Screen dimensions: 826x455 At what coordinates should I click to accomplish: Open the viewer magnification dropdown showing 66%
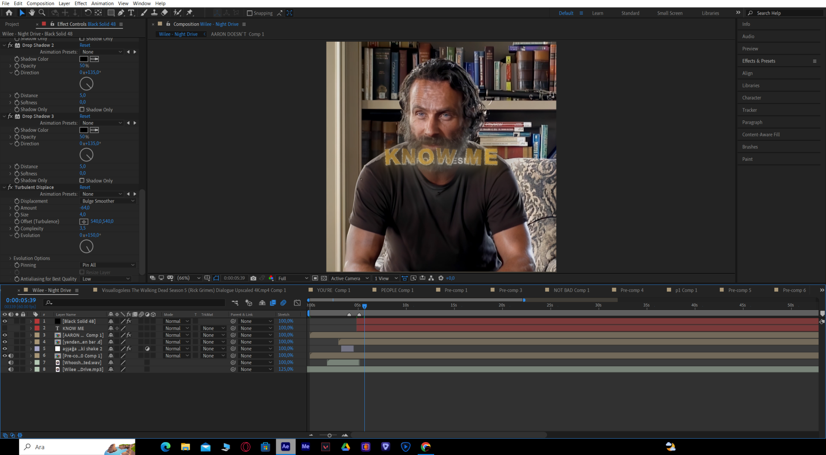coord(189,278)
